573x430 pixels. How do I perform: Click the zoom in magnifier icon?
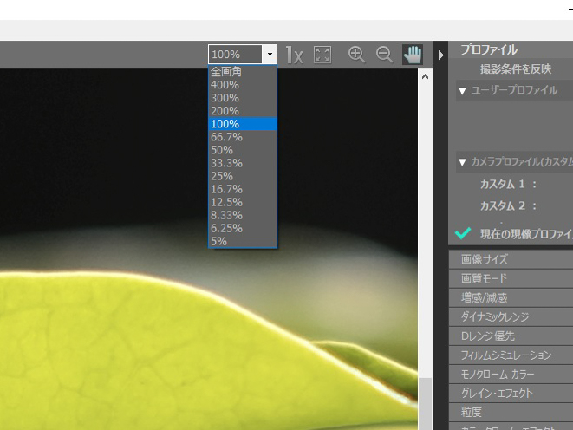tap(356, 55)
